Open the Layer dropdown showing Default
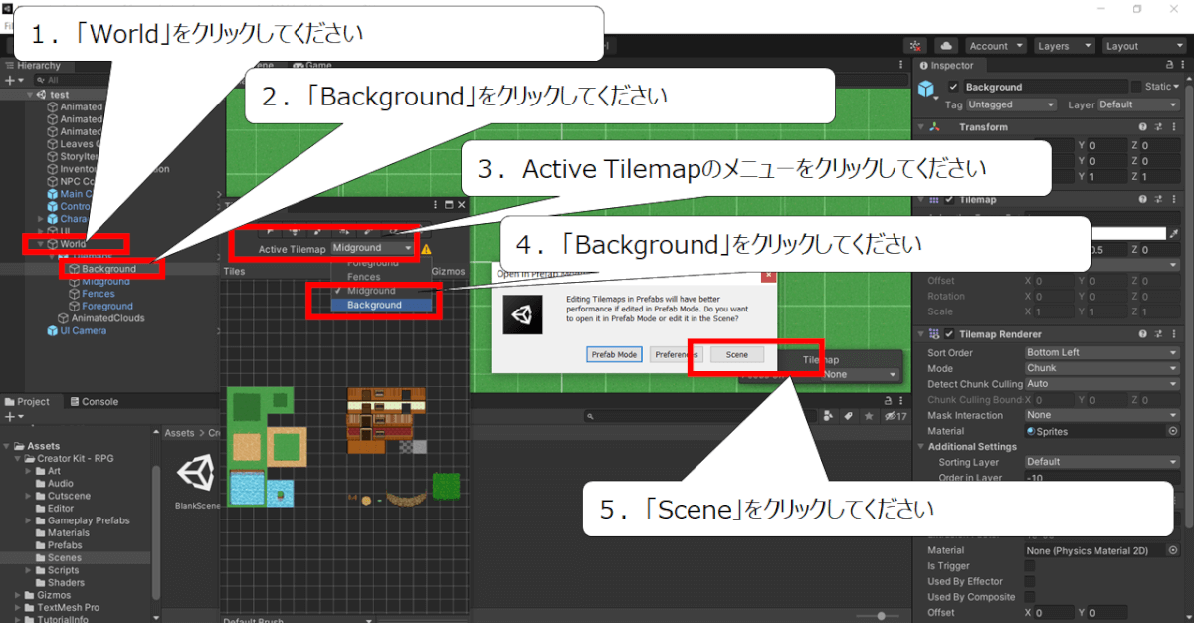Screen dimensions: 1194x623 coord(1138,104)
